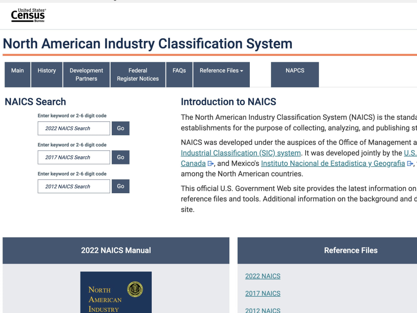Click North American Industry Classification System title

point(148,44)
